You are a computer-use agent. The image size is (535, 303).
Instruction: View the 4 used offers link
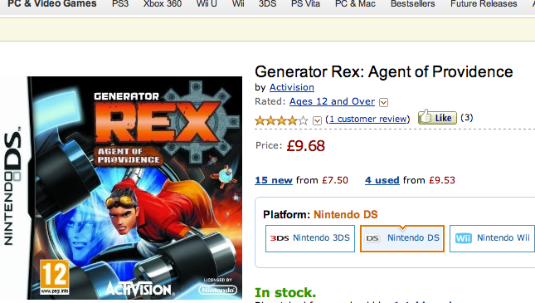coord(382,180)
